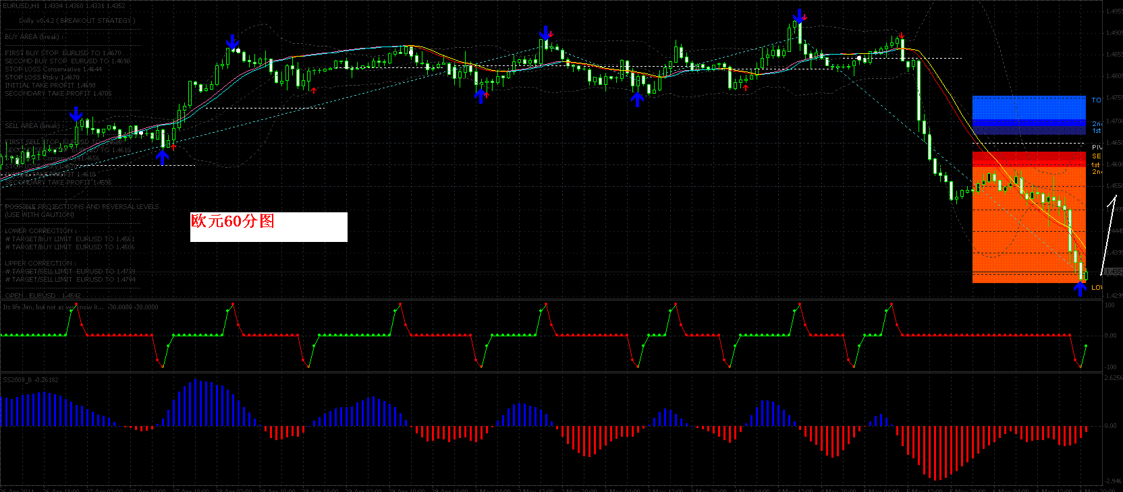
Task: Click the 'LOW' label beside the orange zone
Action: pos(1097,288)
